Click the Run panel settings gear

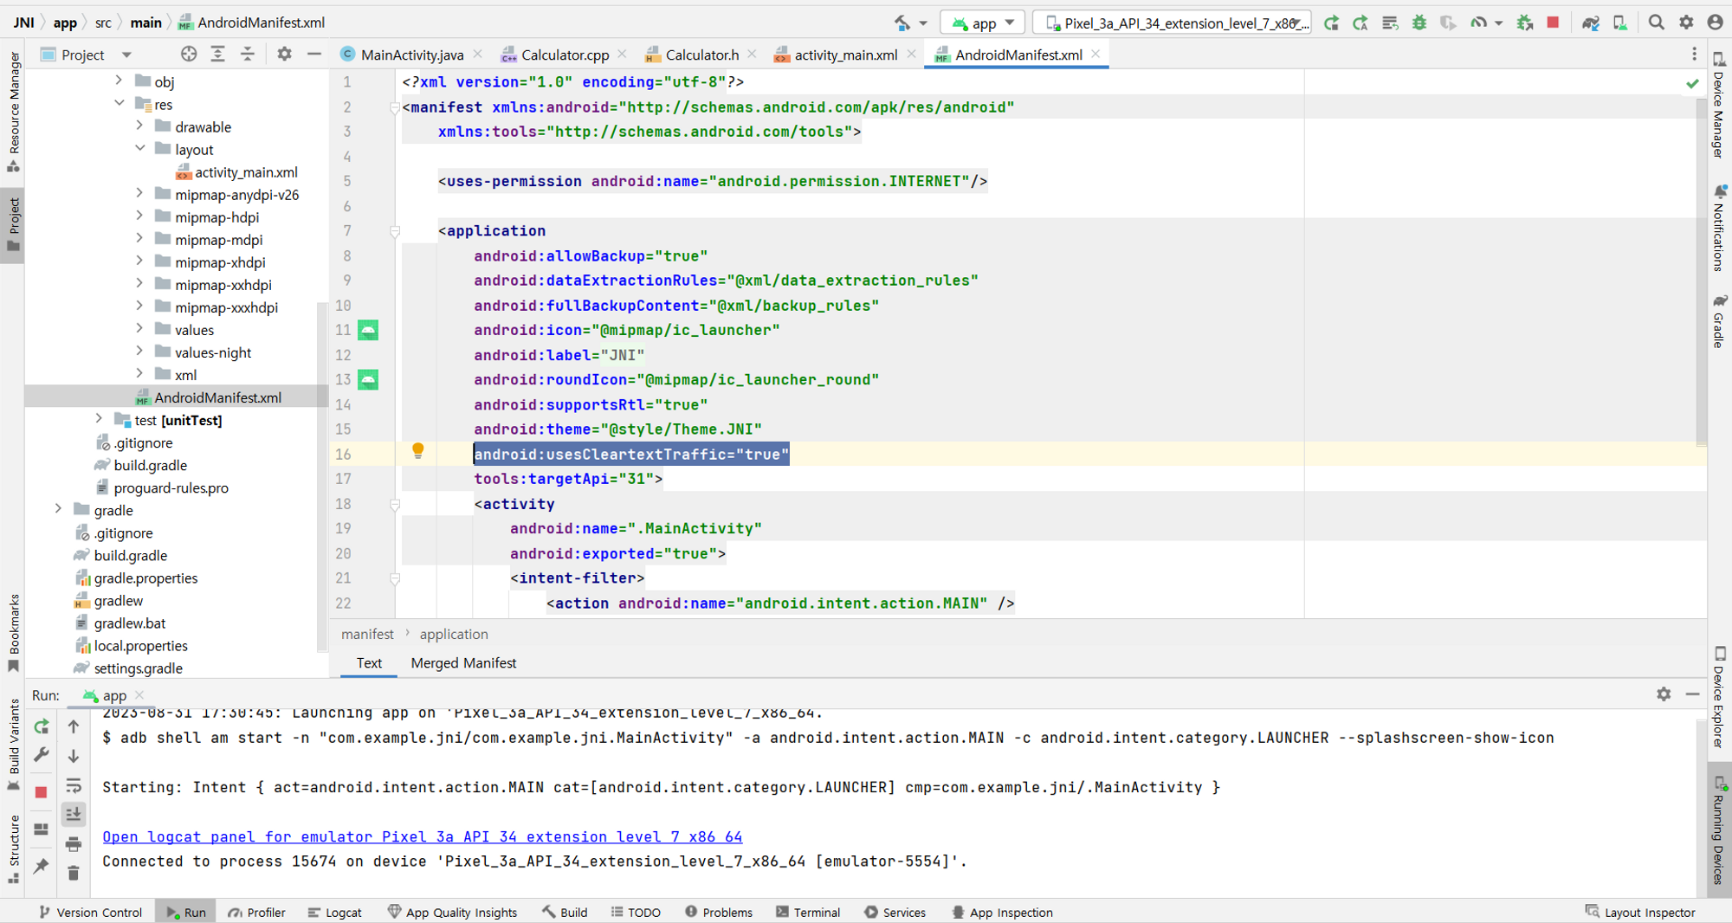pos(1664,694)
